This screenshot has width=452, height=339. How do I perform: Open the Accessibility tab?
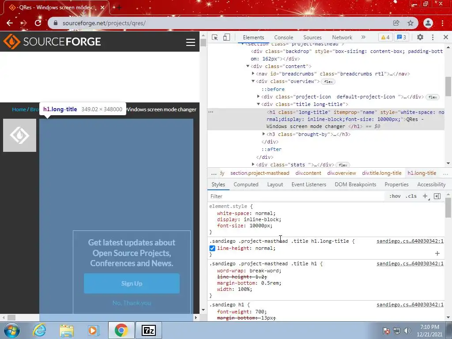point(431,185)
